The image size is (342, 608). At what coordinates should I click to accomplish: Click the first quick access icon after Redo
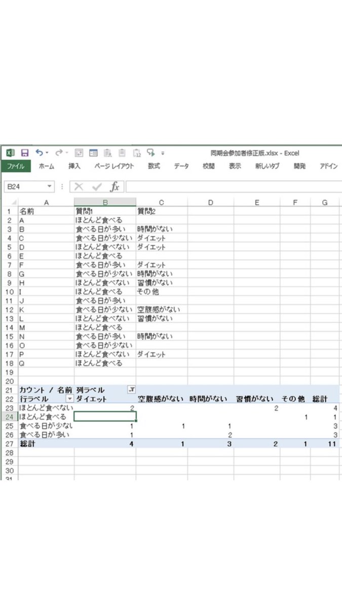(x=79, y=153)
